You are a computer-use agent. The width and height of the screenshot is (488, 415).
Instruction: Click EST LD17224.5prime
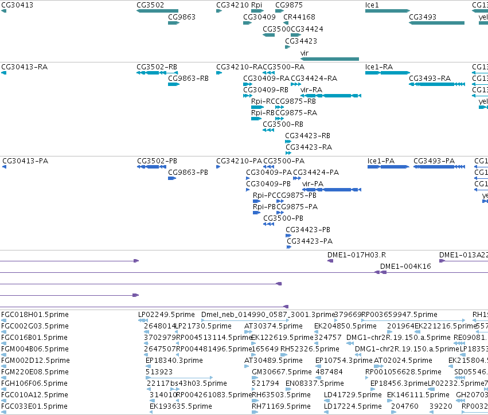point(353,406)
